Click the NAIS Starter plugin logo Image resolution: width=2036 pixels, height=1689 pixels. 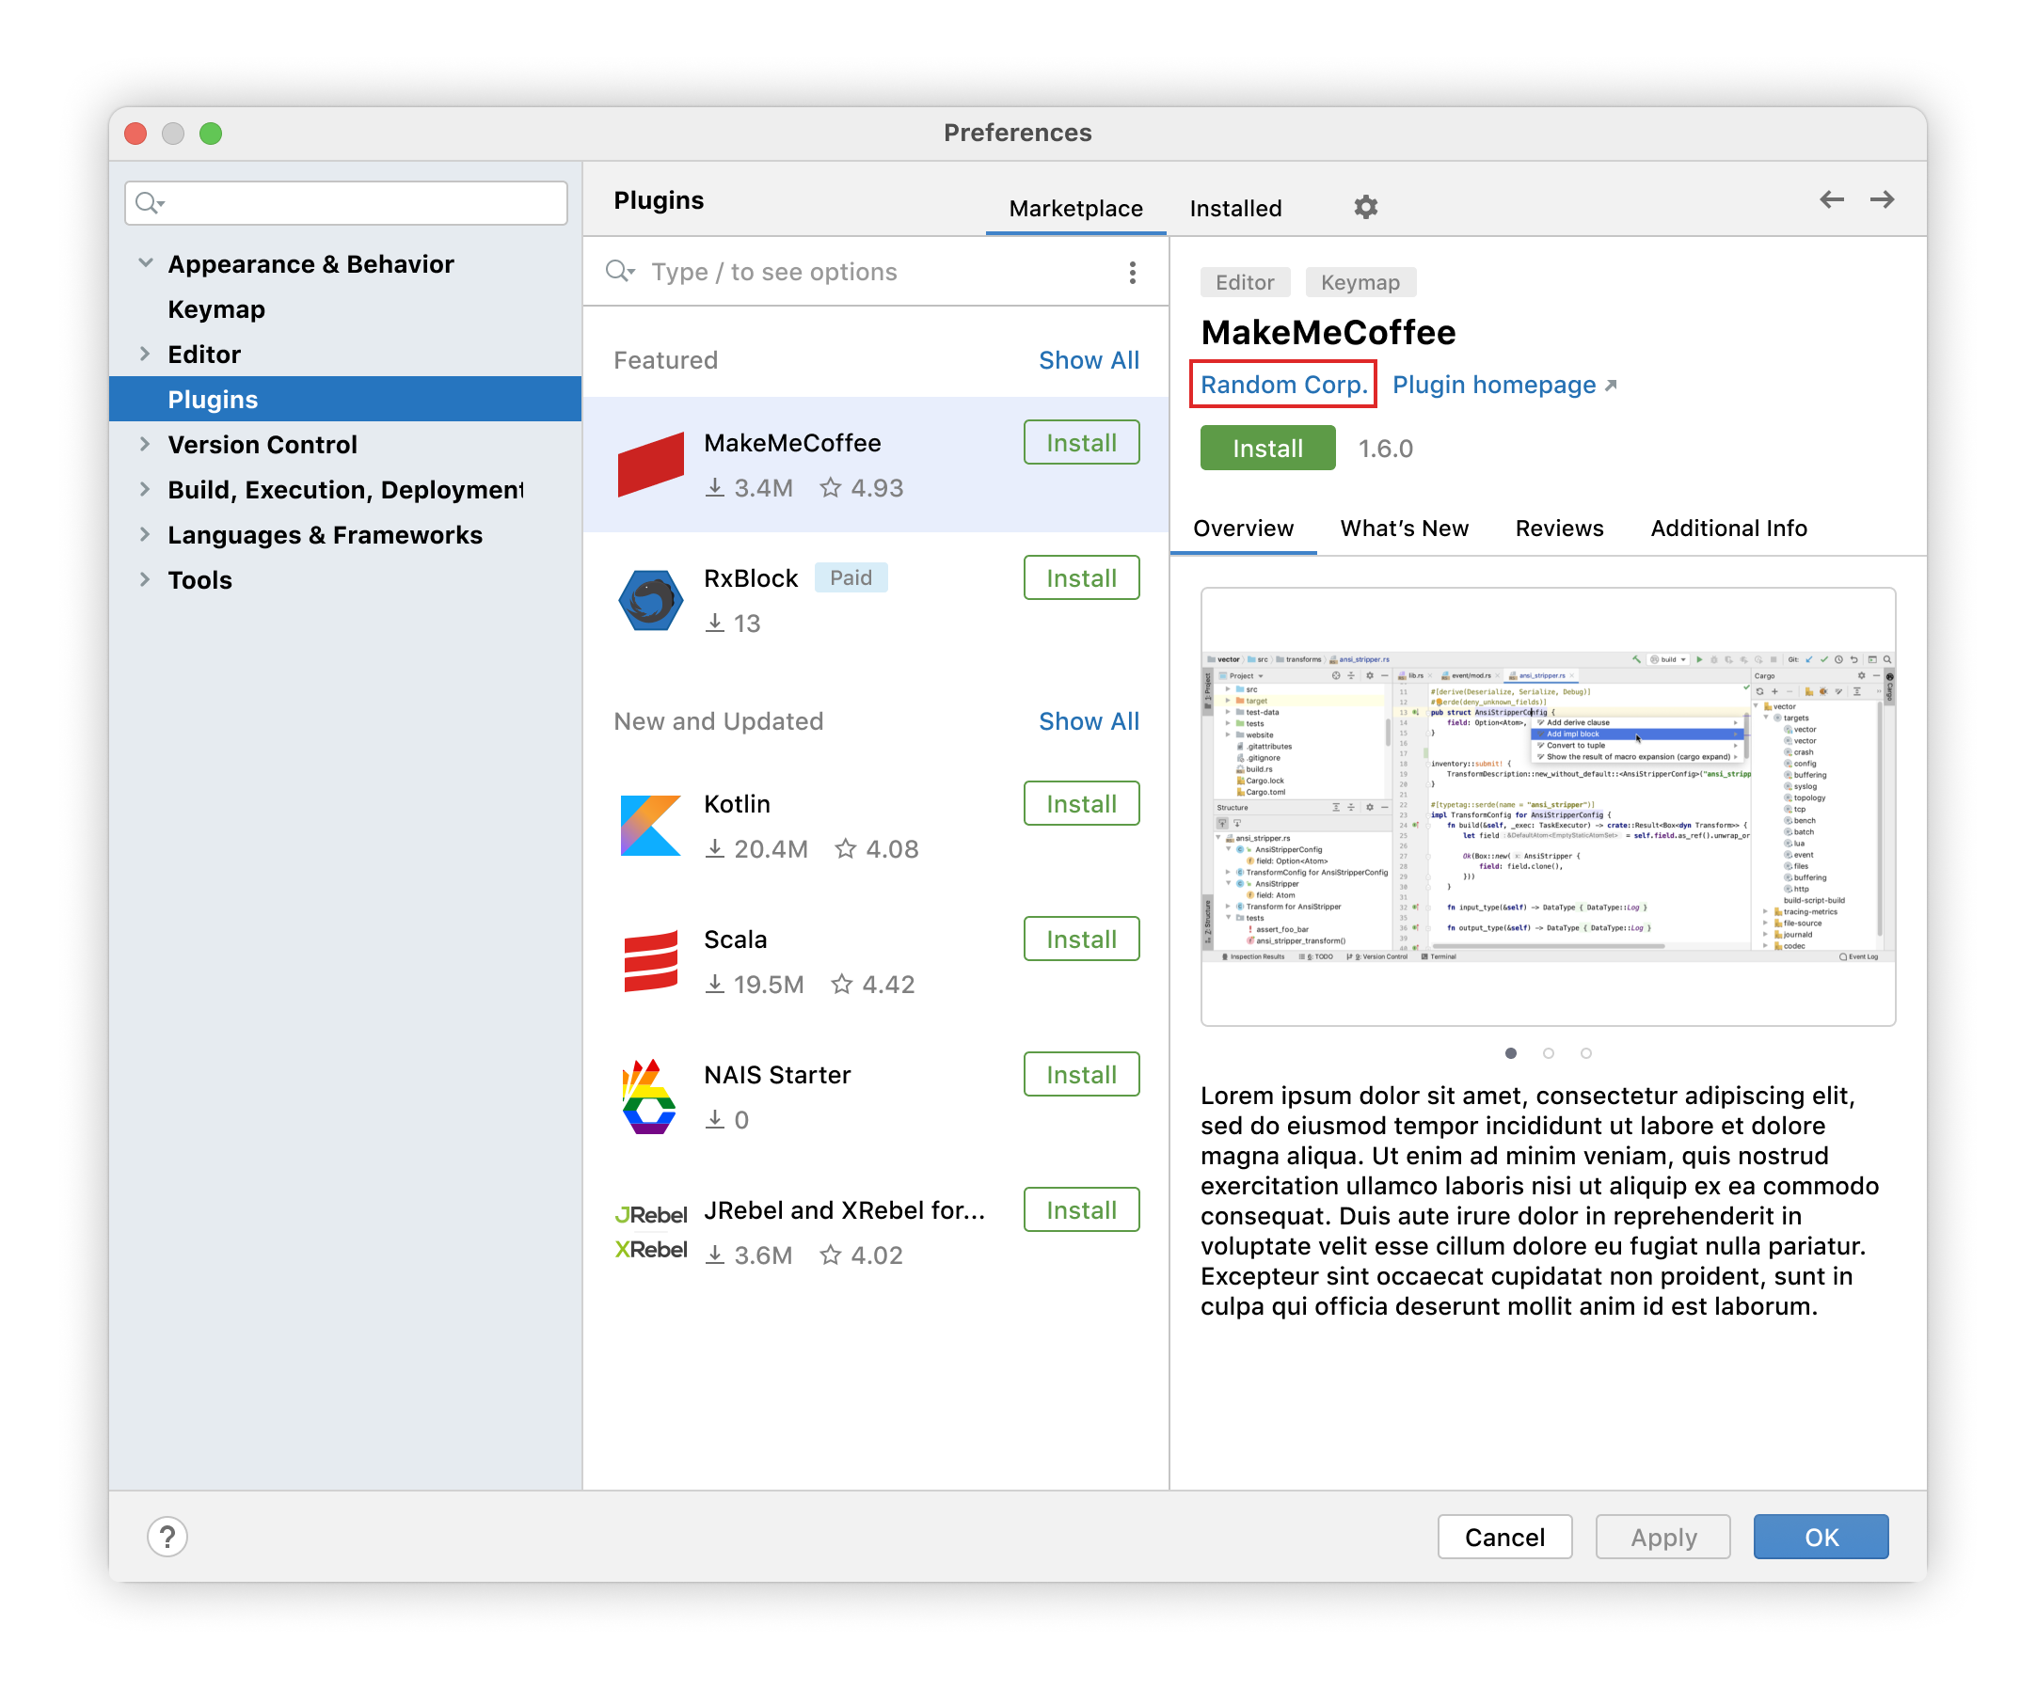click(x=648, y=1096)
